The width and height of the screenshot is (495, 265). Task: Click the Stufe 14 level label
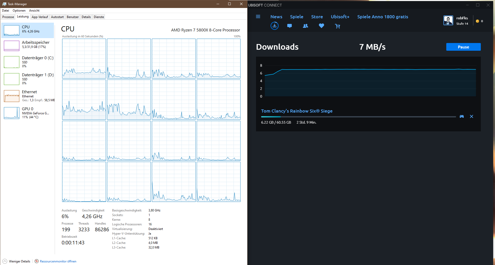pyautogui.click(x=462, y=24)
